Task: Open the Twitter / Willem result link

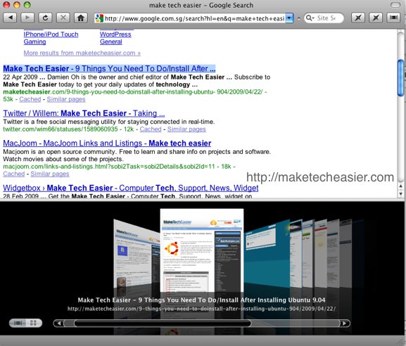Action: coord(84,113)
